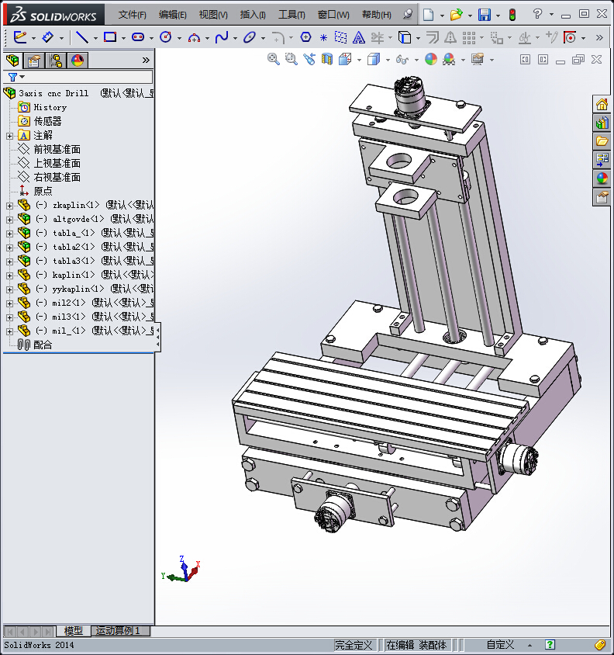Select the History item
614x655 pixels.
click(50, 107)
